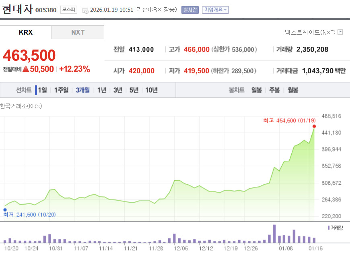Click the current price 463,500
Screen dimensions: 350x263
coord(29,55)
